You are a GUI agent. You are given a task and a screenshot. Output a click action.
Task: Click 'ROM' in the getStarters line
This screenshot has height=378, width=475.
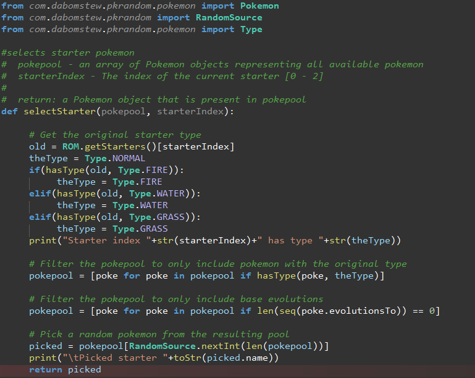[x=70, y=146]
